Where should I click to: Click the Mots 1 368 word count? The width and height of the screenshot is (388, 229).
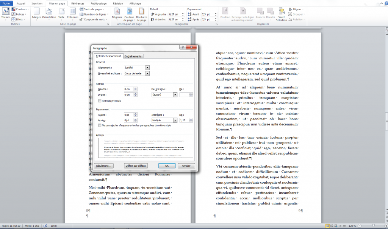32,226
